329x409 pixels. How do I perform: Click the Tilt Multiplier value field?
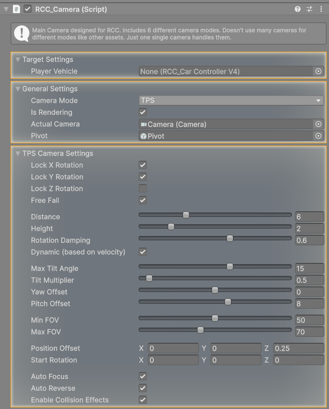point(309,280)
